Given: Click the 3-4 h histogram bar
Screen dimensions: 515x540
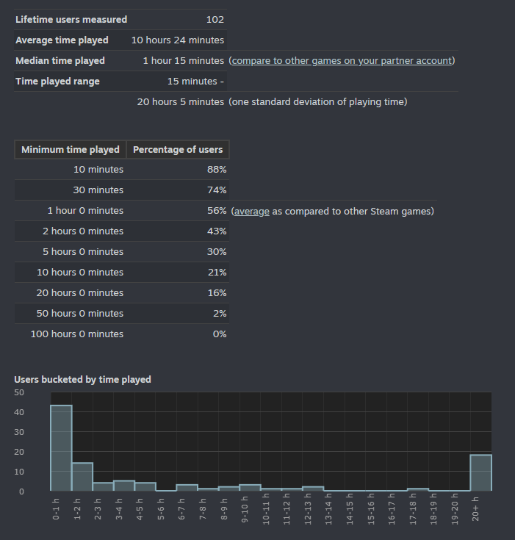Looking at the screenshot, I should coord(124,486).
